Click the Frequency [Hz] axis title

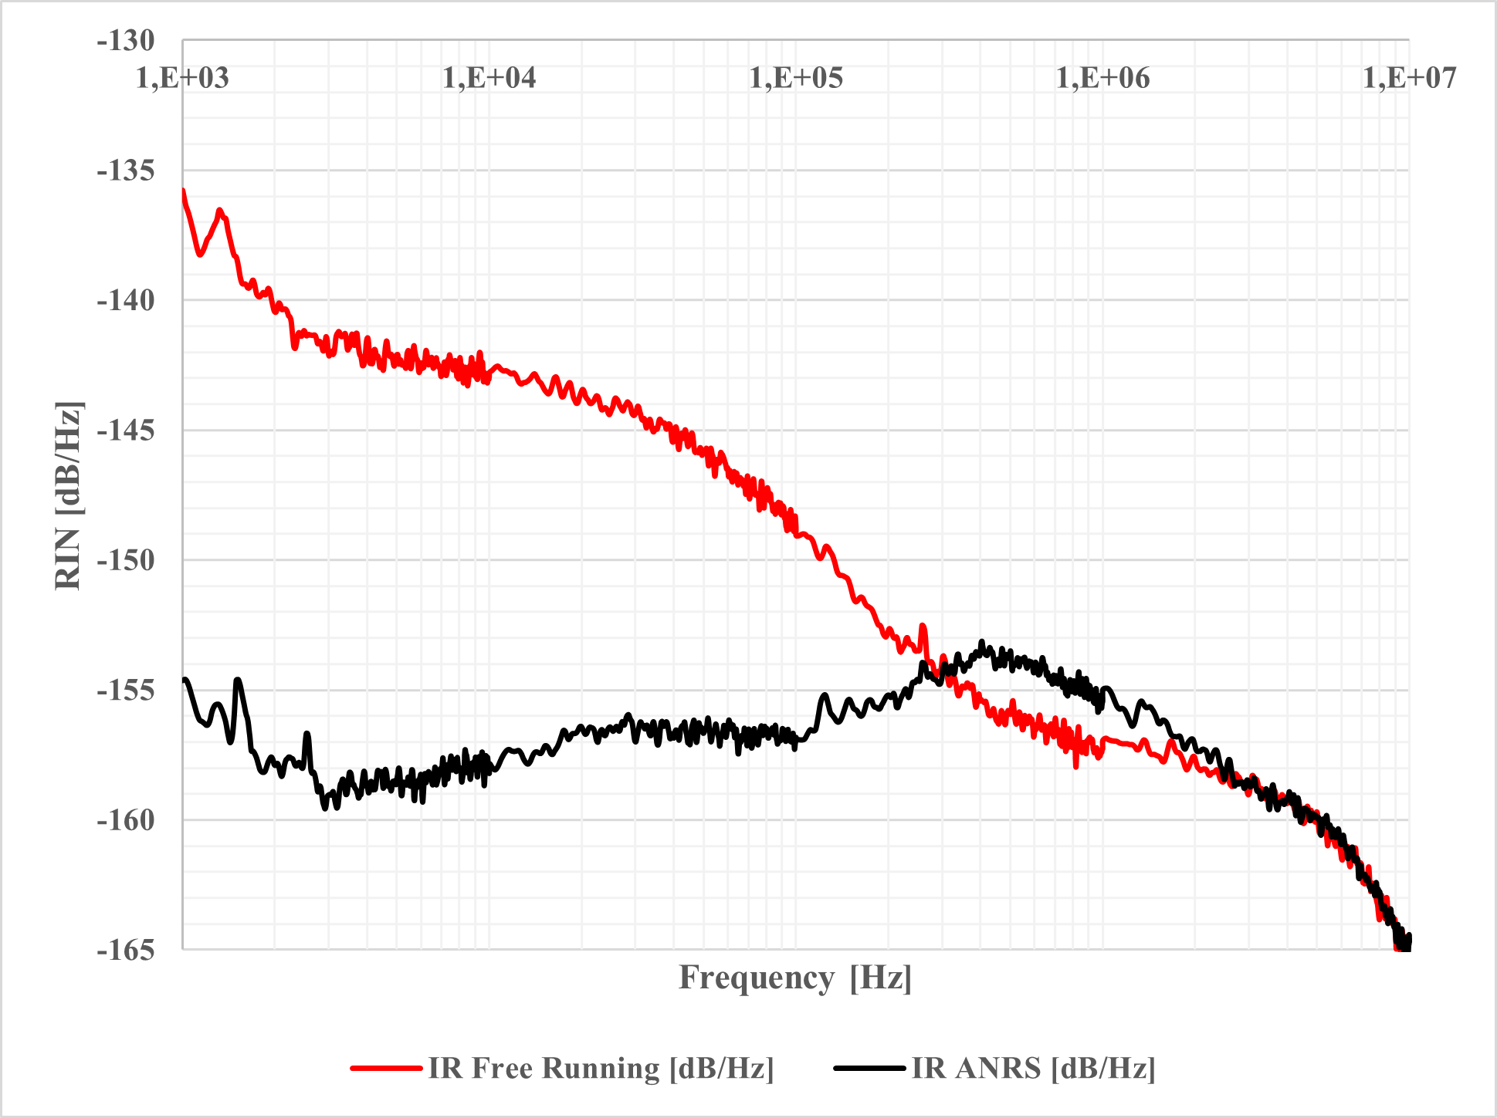[x=795, y=978]
